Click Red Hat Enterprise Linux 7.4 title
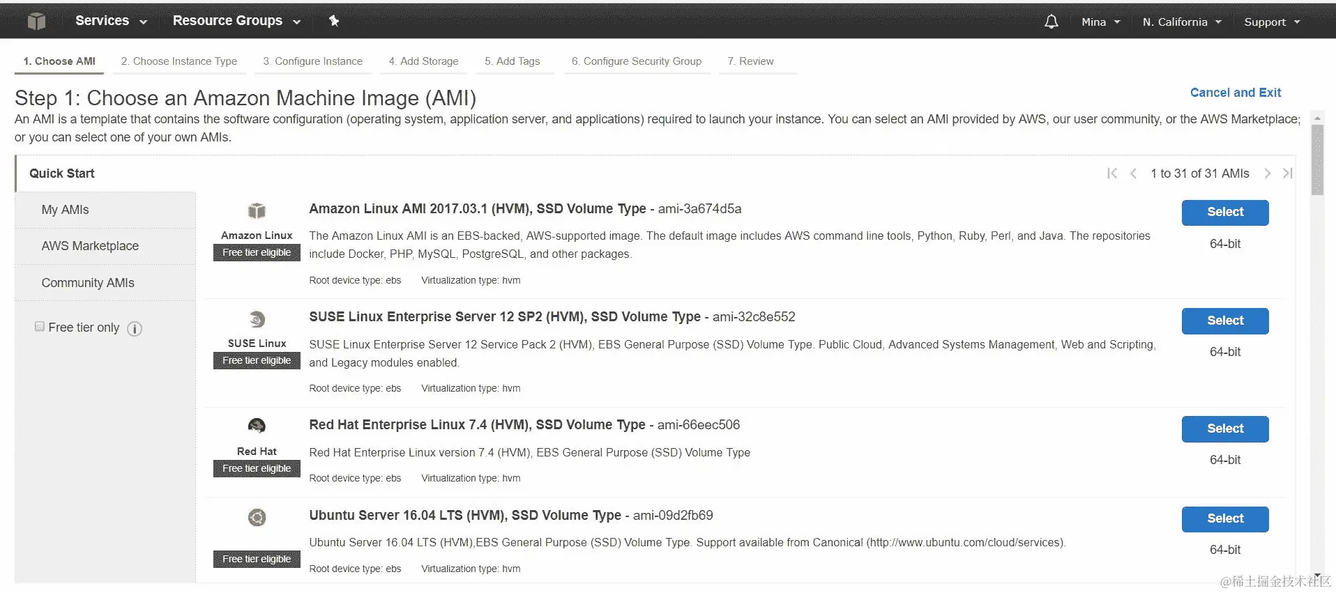The height and width of the screenshot is (593, 1336). click(x=478, y=425)
